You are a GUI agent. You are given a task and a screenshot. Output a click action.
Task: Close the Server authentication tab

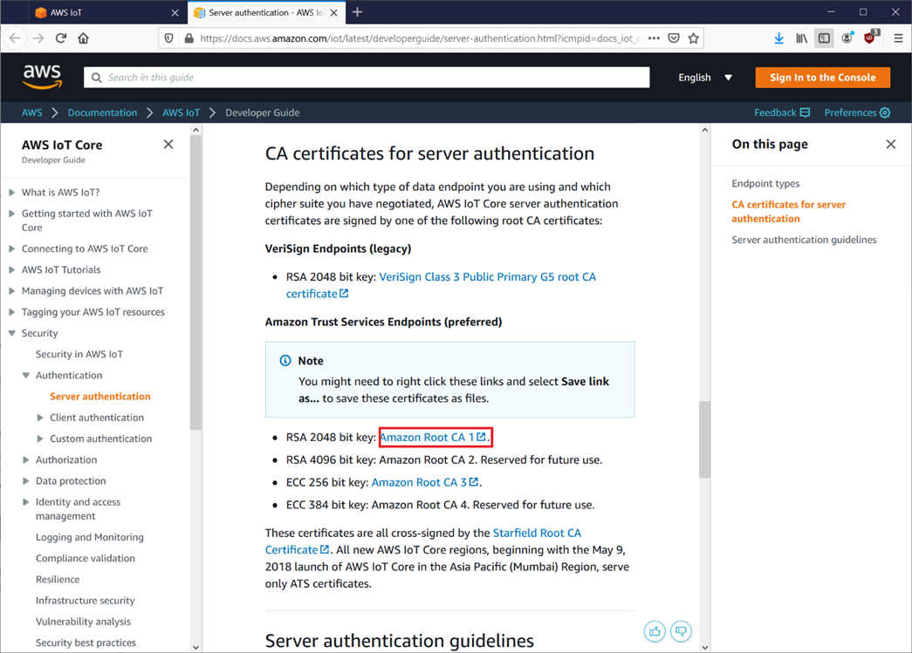[334, 13]
